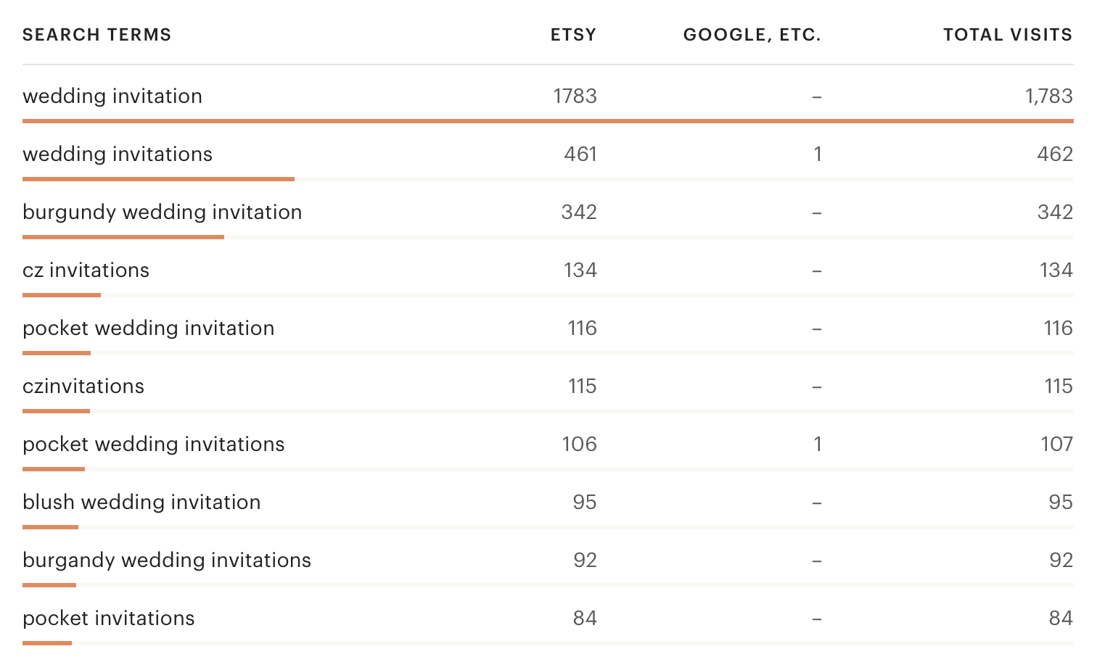Image resolution: width=1097 pixels, height=670 pixels.
Task: Click the 'czinvitations' search term
Action: tap(83, 386)
